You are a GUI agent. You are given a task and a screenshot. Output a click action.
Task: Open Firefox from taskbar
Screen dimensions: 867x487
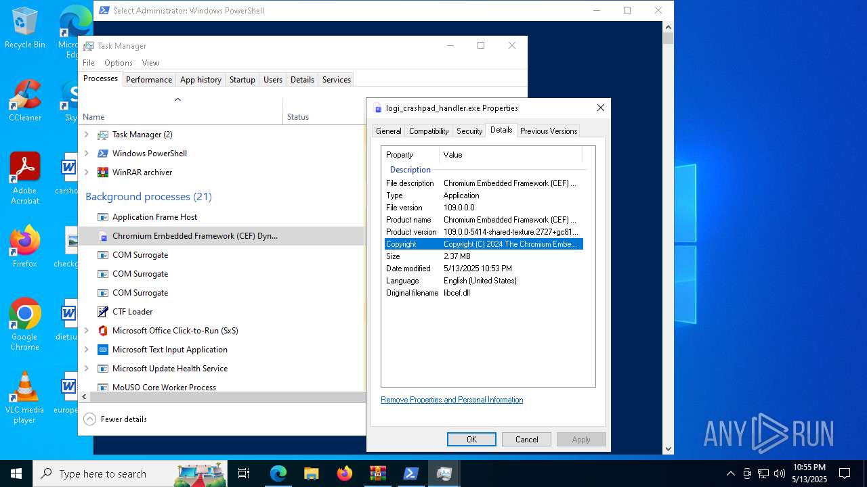click(x=345, y=473)
